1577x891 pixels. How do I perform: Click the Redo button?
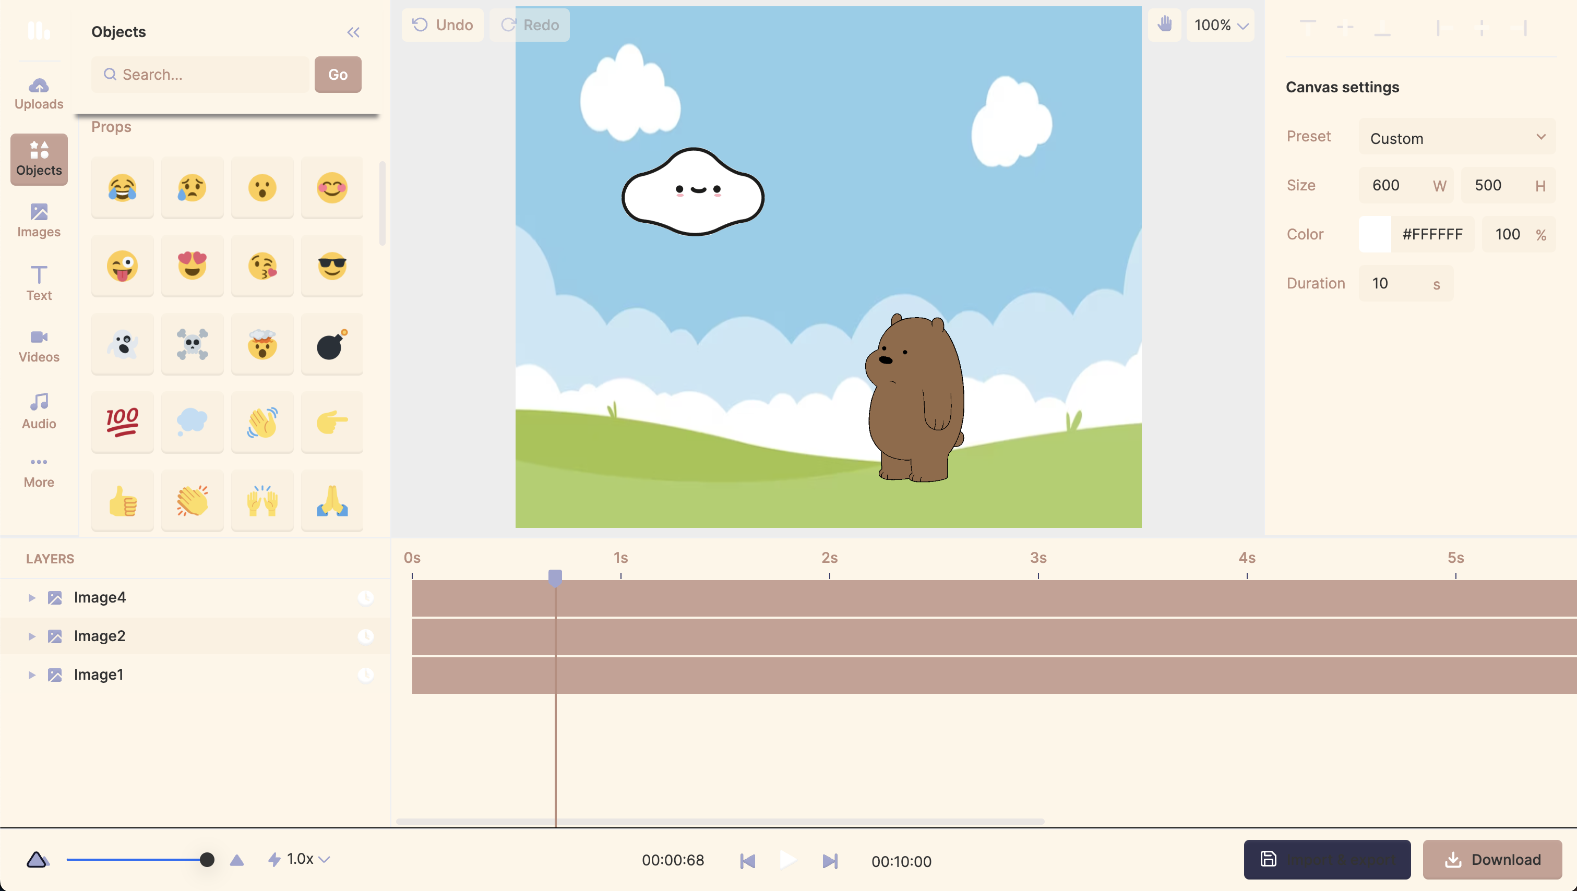tap(530, 25)
